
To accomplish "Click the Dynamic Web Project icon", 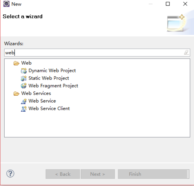I will click(24, 71).
